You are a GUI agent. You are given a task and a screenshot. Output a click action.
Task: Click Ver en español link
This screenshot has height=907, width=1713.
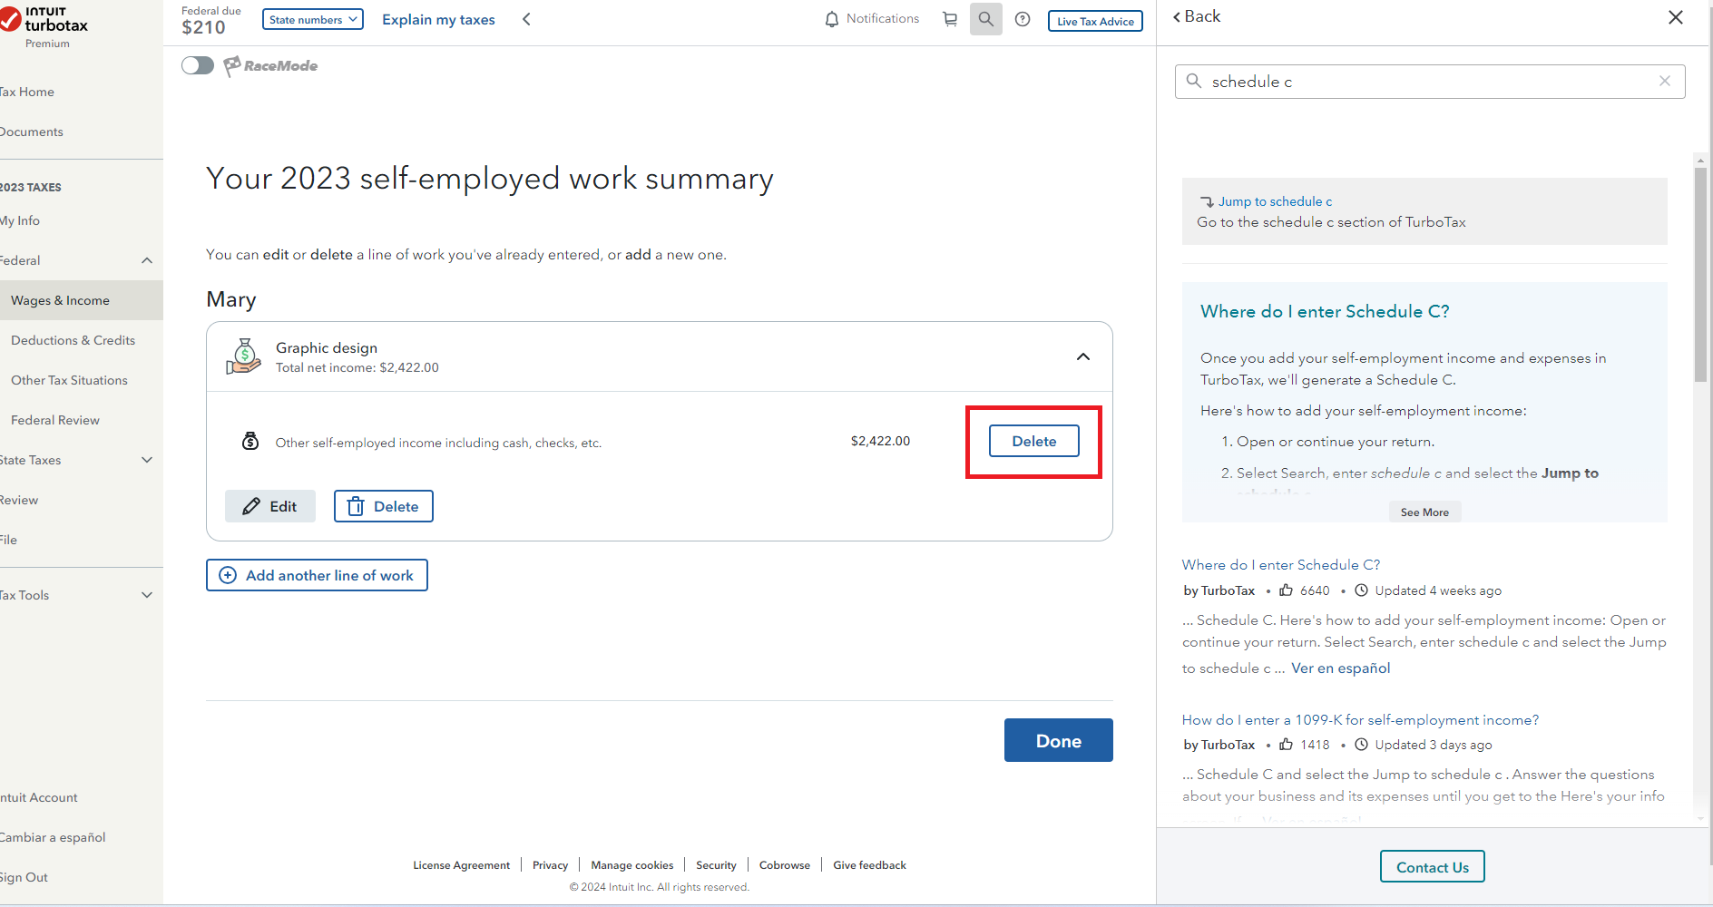[1340, 668]
